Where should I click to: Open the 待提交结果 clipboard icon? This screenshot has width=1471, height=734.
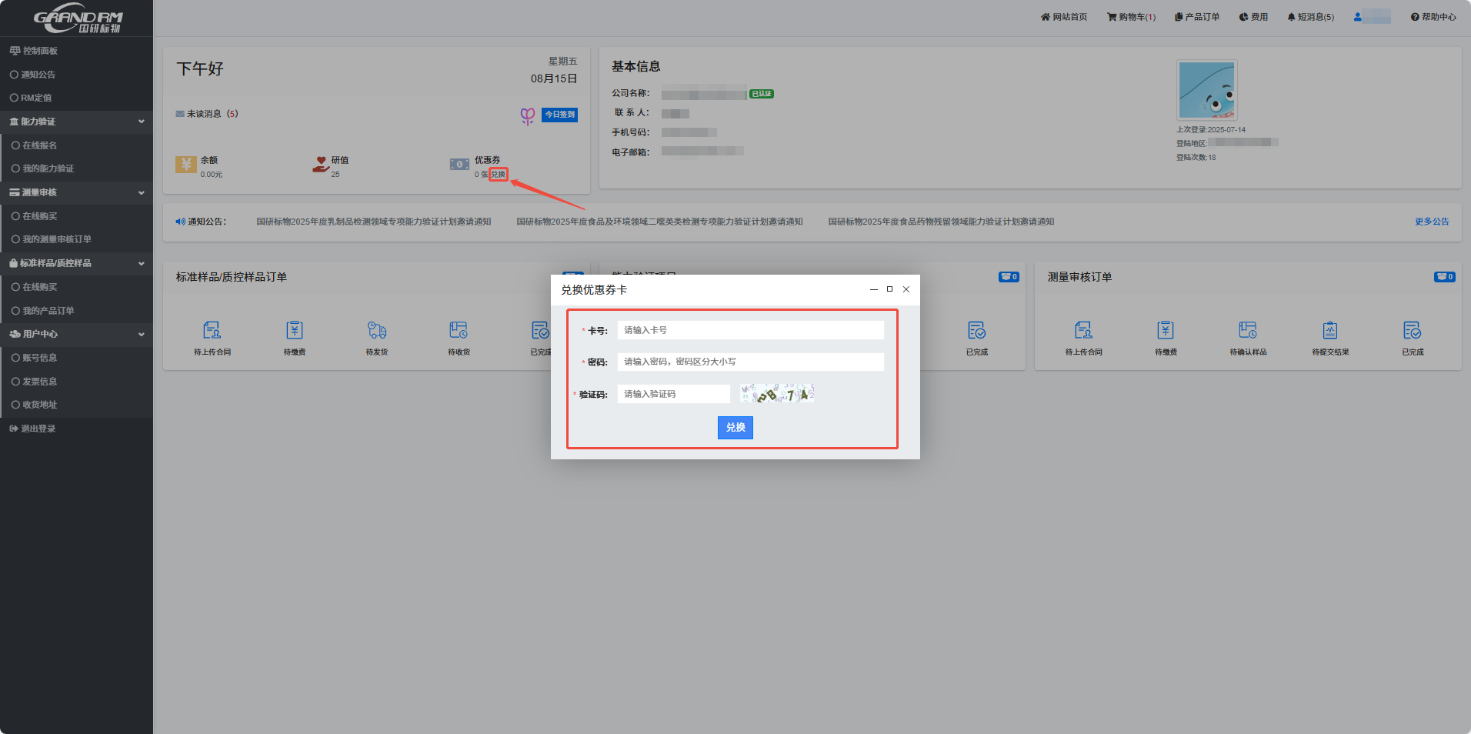click(x=1329, y=331)
